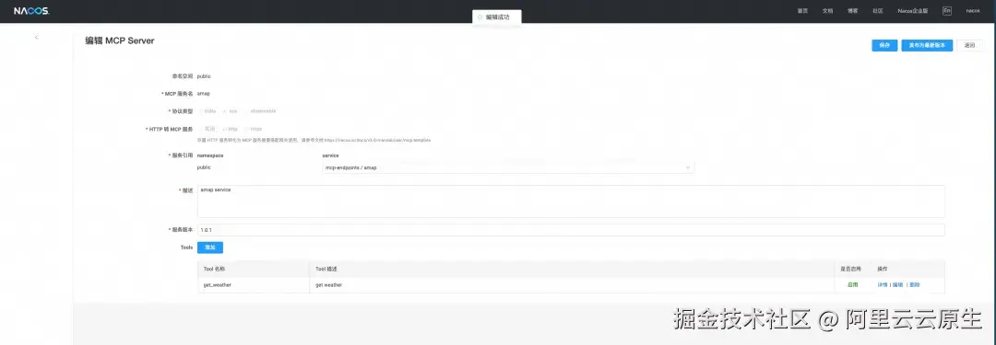This screenshot has width=996, height=345.
Task: Click the get_weather tool name cell
Action: click(254, 285)
